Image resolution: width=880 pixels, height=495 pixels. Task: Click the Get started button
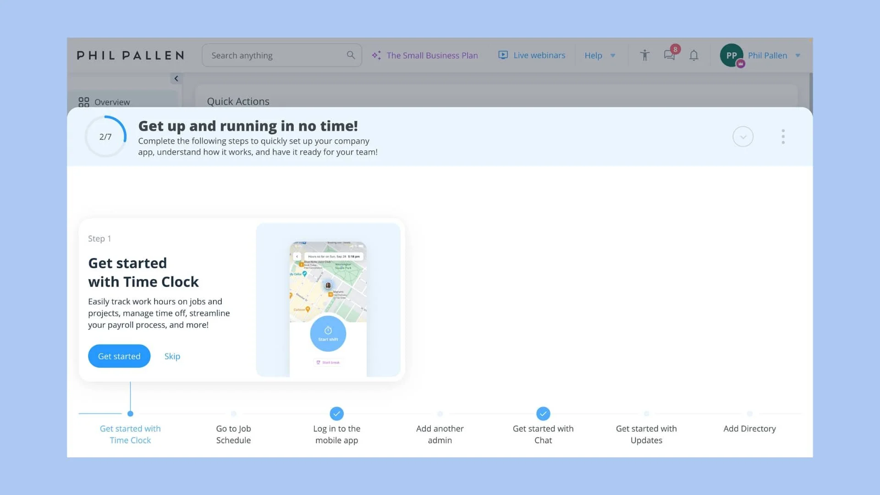tap(119, 356)
